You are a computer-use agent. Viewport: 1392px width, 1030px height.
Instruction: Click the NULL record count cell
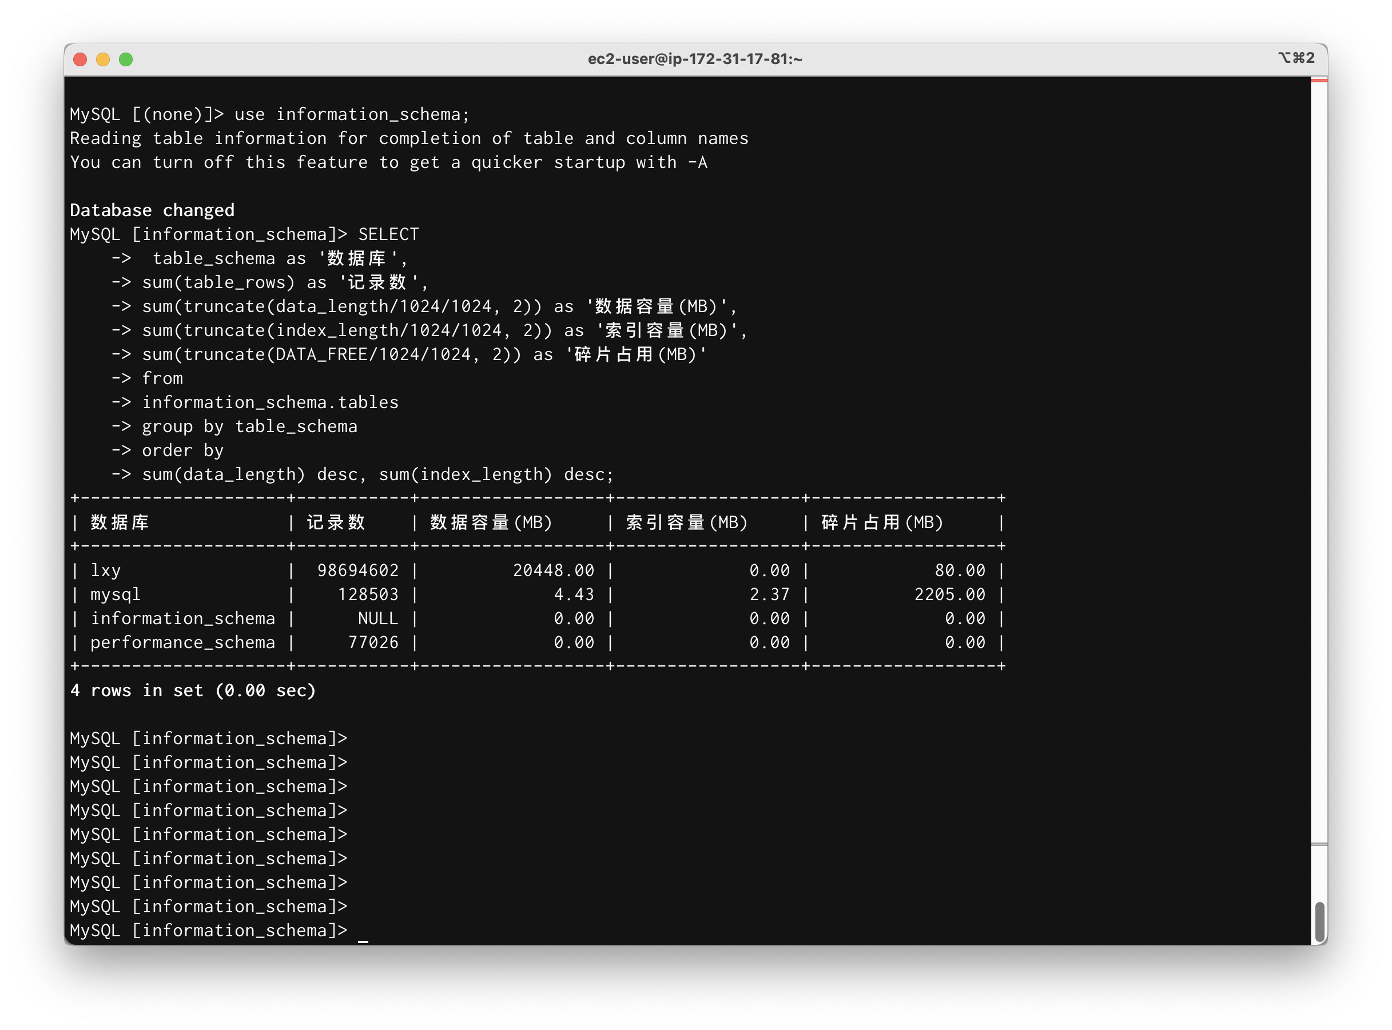pos(378,618)
